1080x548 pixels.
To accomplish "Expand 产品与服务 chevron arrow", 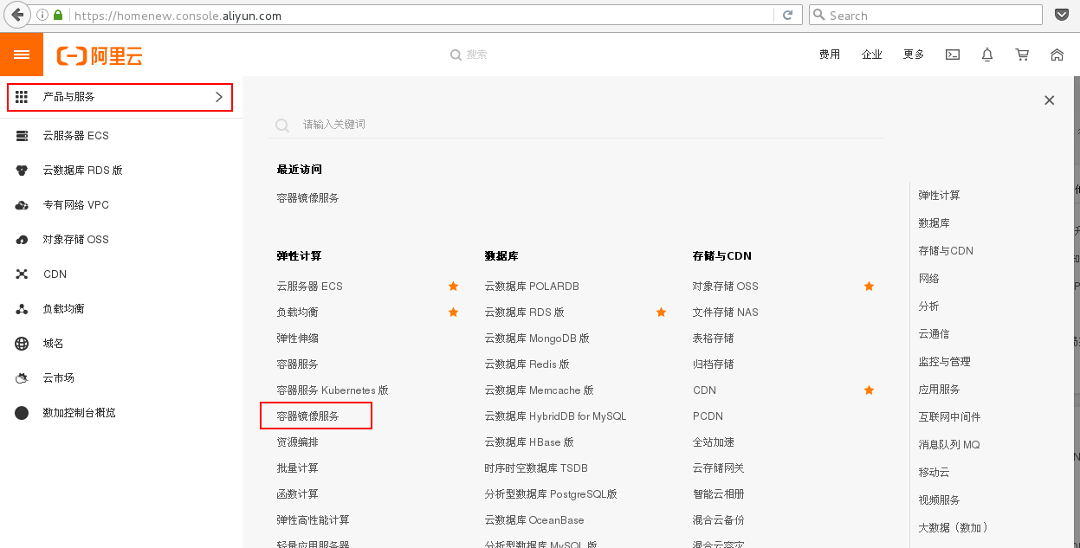I will point(219,97).
